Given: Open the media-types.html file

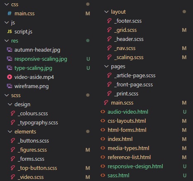Looking at the screenshot, I should point(128,148).
